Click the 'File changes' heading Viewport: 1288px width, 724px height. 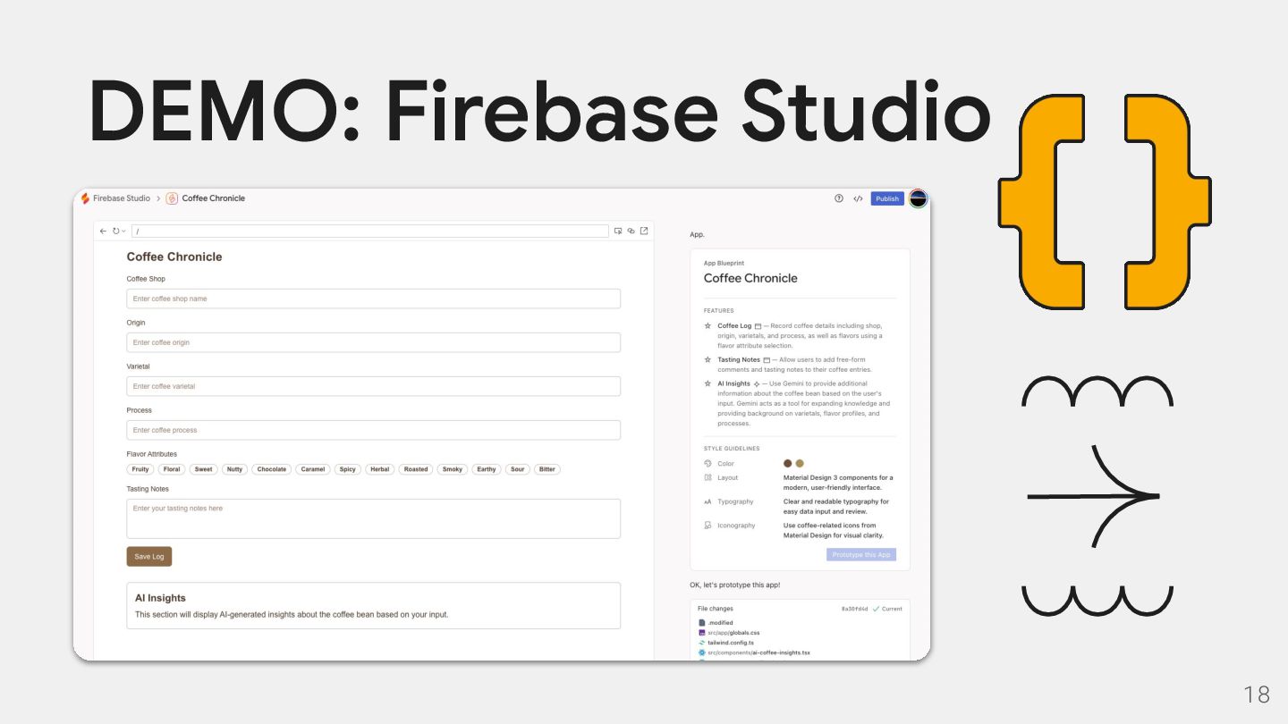tap(716, 609)
